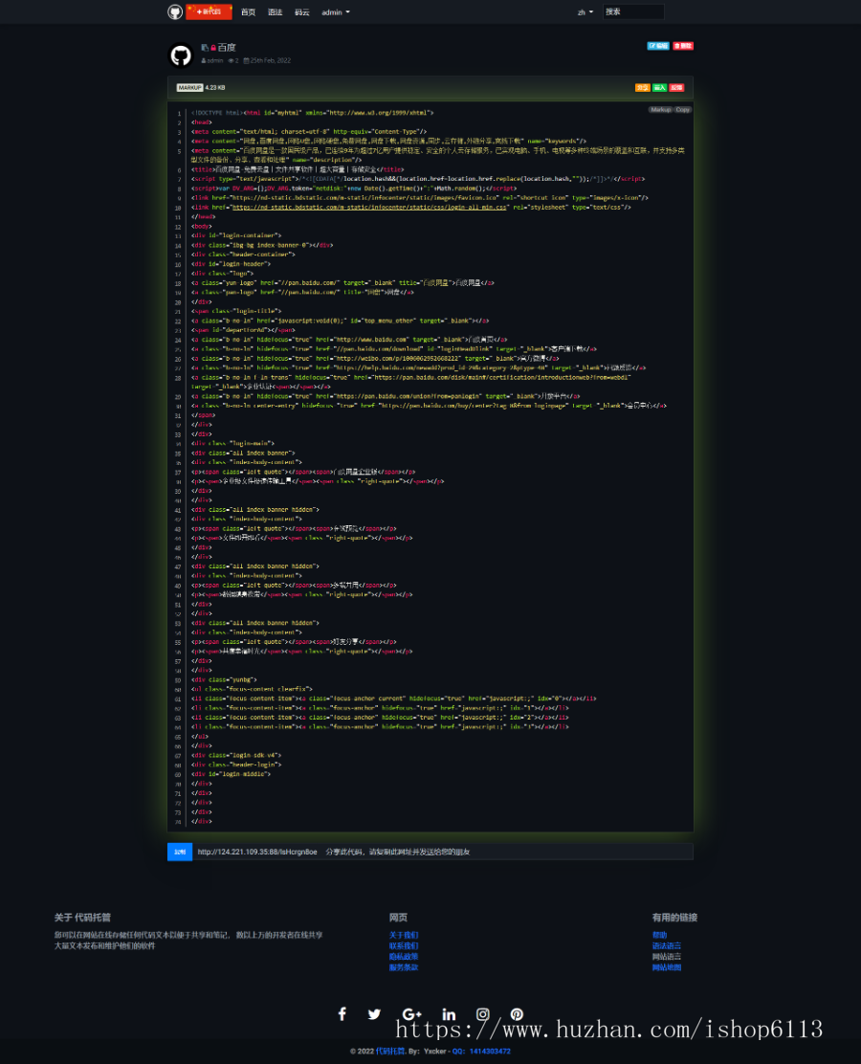Open the 语法语言 footer link
The height and width of the screenshot is (1064, 861).
pos(666,946)
